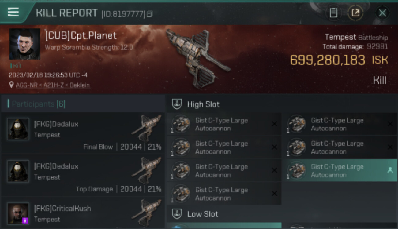Click person icon on highlighted autocannon
The image size is (398, 229).
tap(390, 171)
